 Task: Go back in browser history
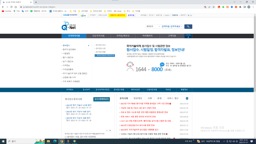[x=3, y=7]
